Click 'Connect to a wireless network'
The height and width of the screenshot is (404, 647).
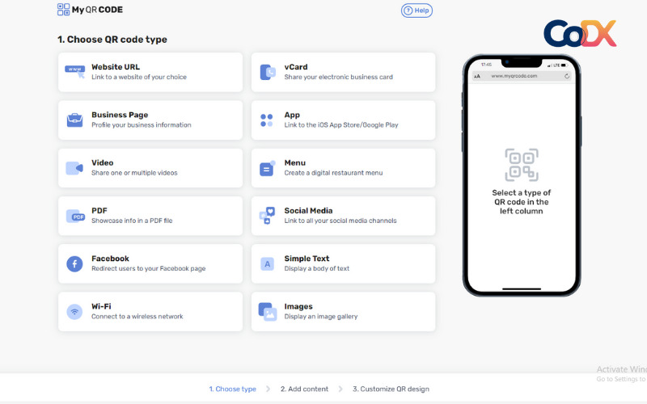pos(137,316)
